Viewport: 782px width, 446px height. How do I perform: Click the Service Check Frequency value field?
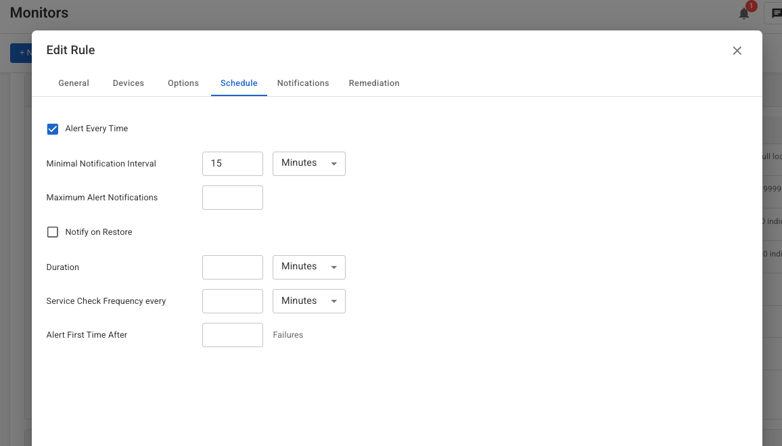pyautogui.click(x=233, y=300)
